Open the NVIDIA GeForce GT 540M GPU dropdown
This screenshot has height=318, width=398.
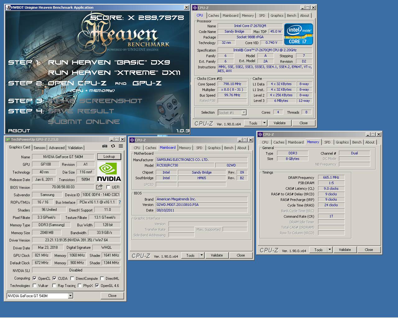click(70, 296)
